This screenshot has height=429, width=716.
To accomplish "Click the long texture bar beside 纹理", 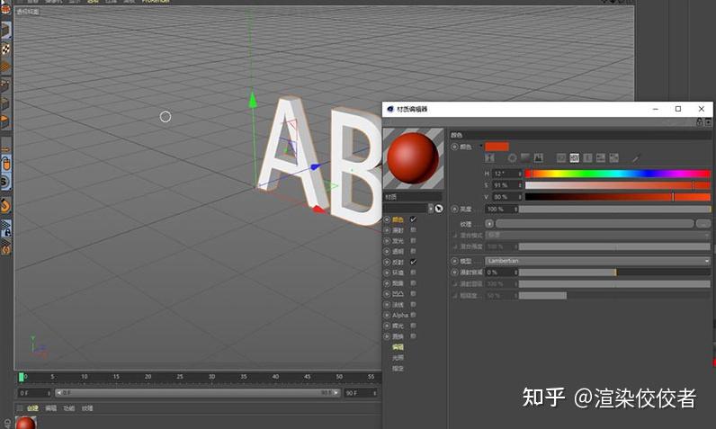I will 595,224.
